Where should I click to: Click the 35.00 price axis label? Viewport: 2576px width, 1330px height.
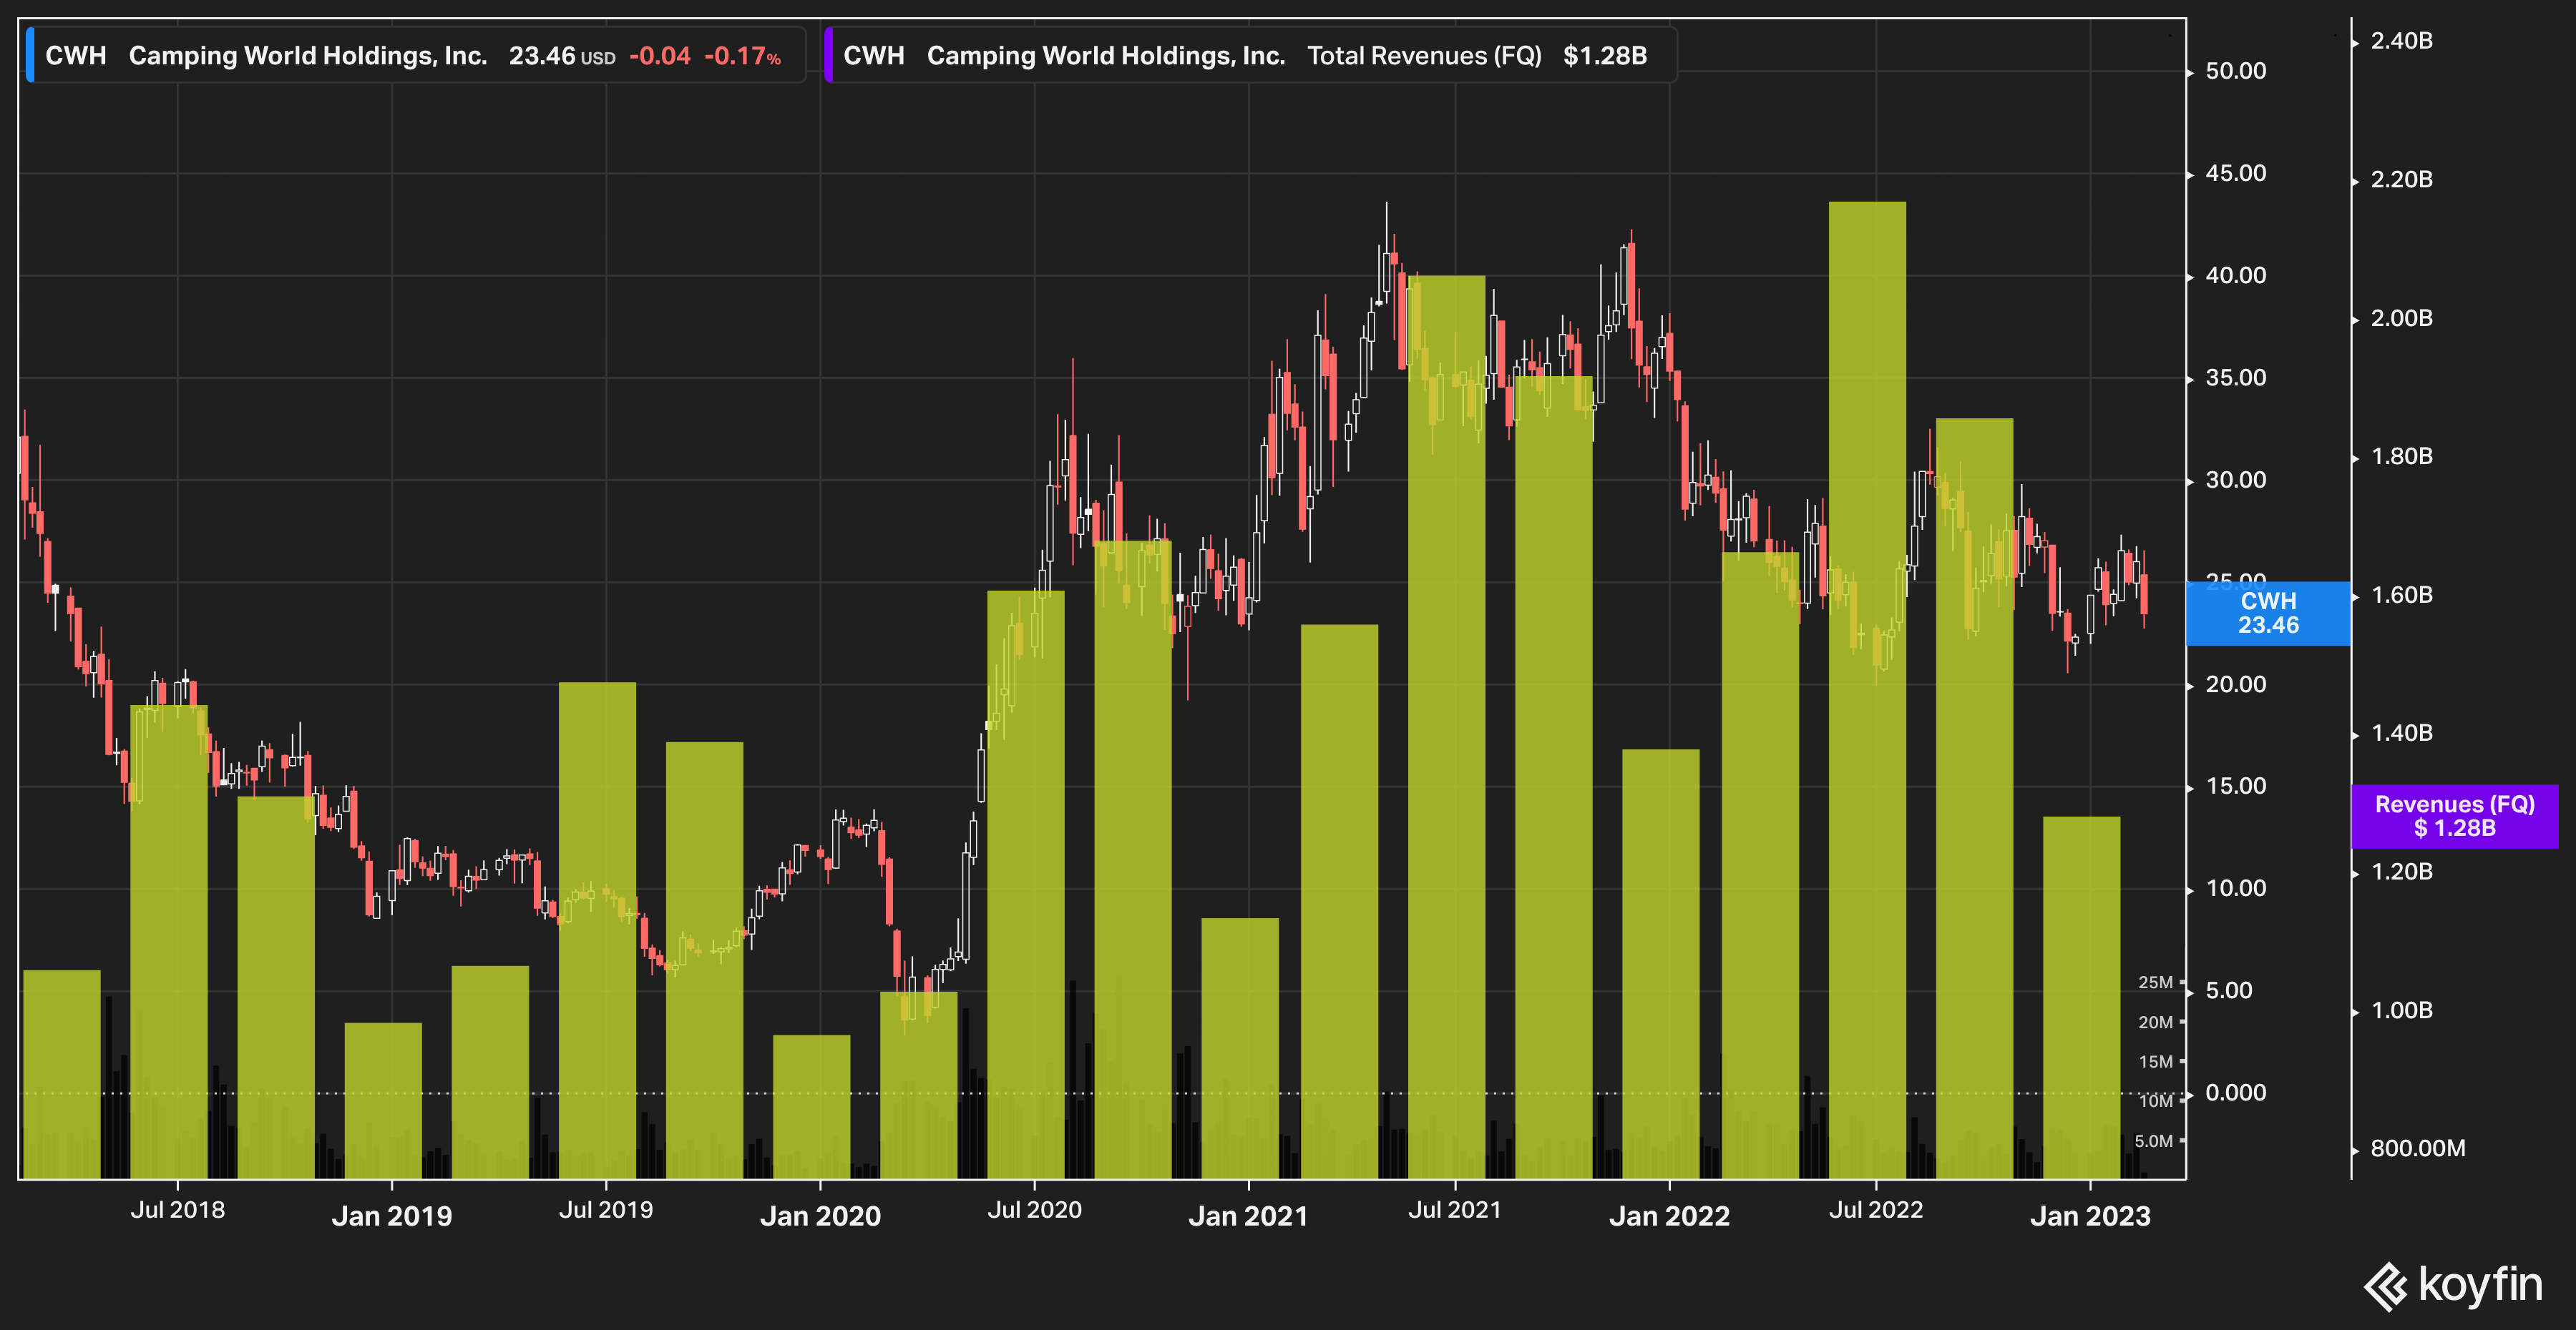2236,378
